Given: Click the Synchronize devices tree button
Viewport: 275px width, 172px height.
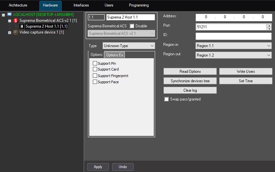Looking at the screenshot, I should pos(190,81).
